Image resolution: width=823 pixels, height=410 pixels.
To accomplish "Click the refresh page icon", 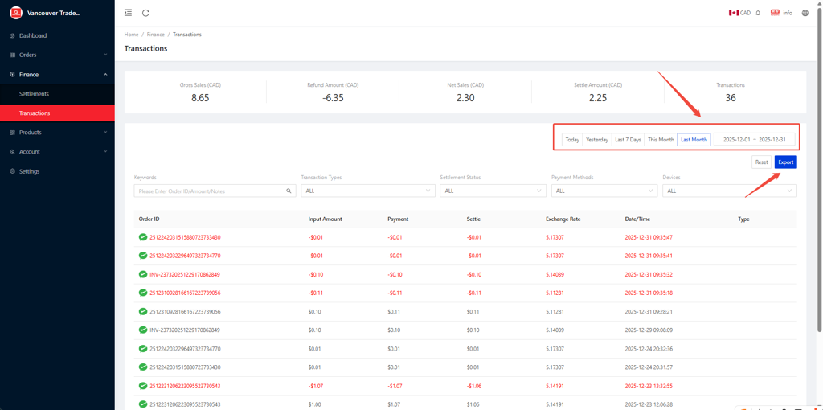I will [x=145, y=13].
